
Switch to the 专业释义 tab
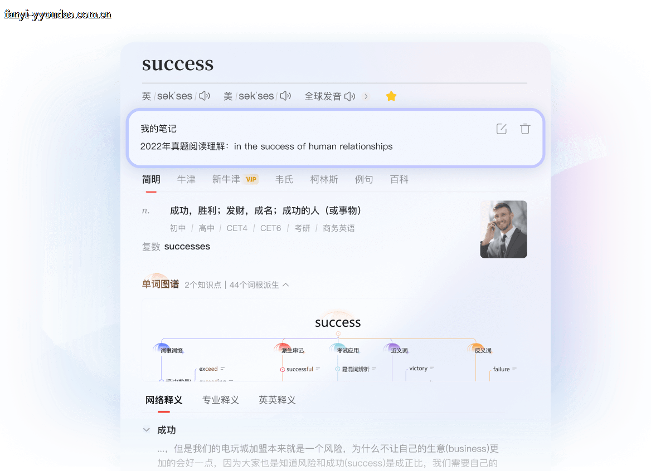pyautogui.click(x=221, y=400)
